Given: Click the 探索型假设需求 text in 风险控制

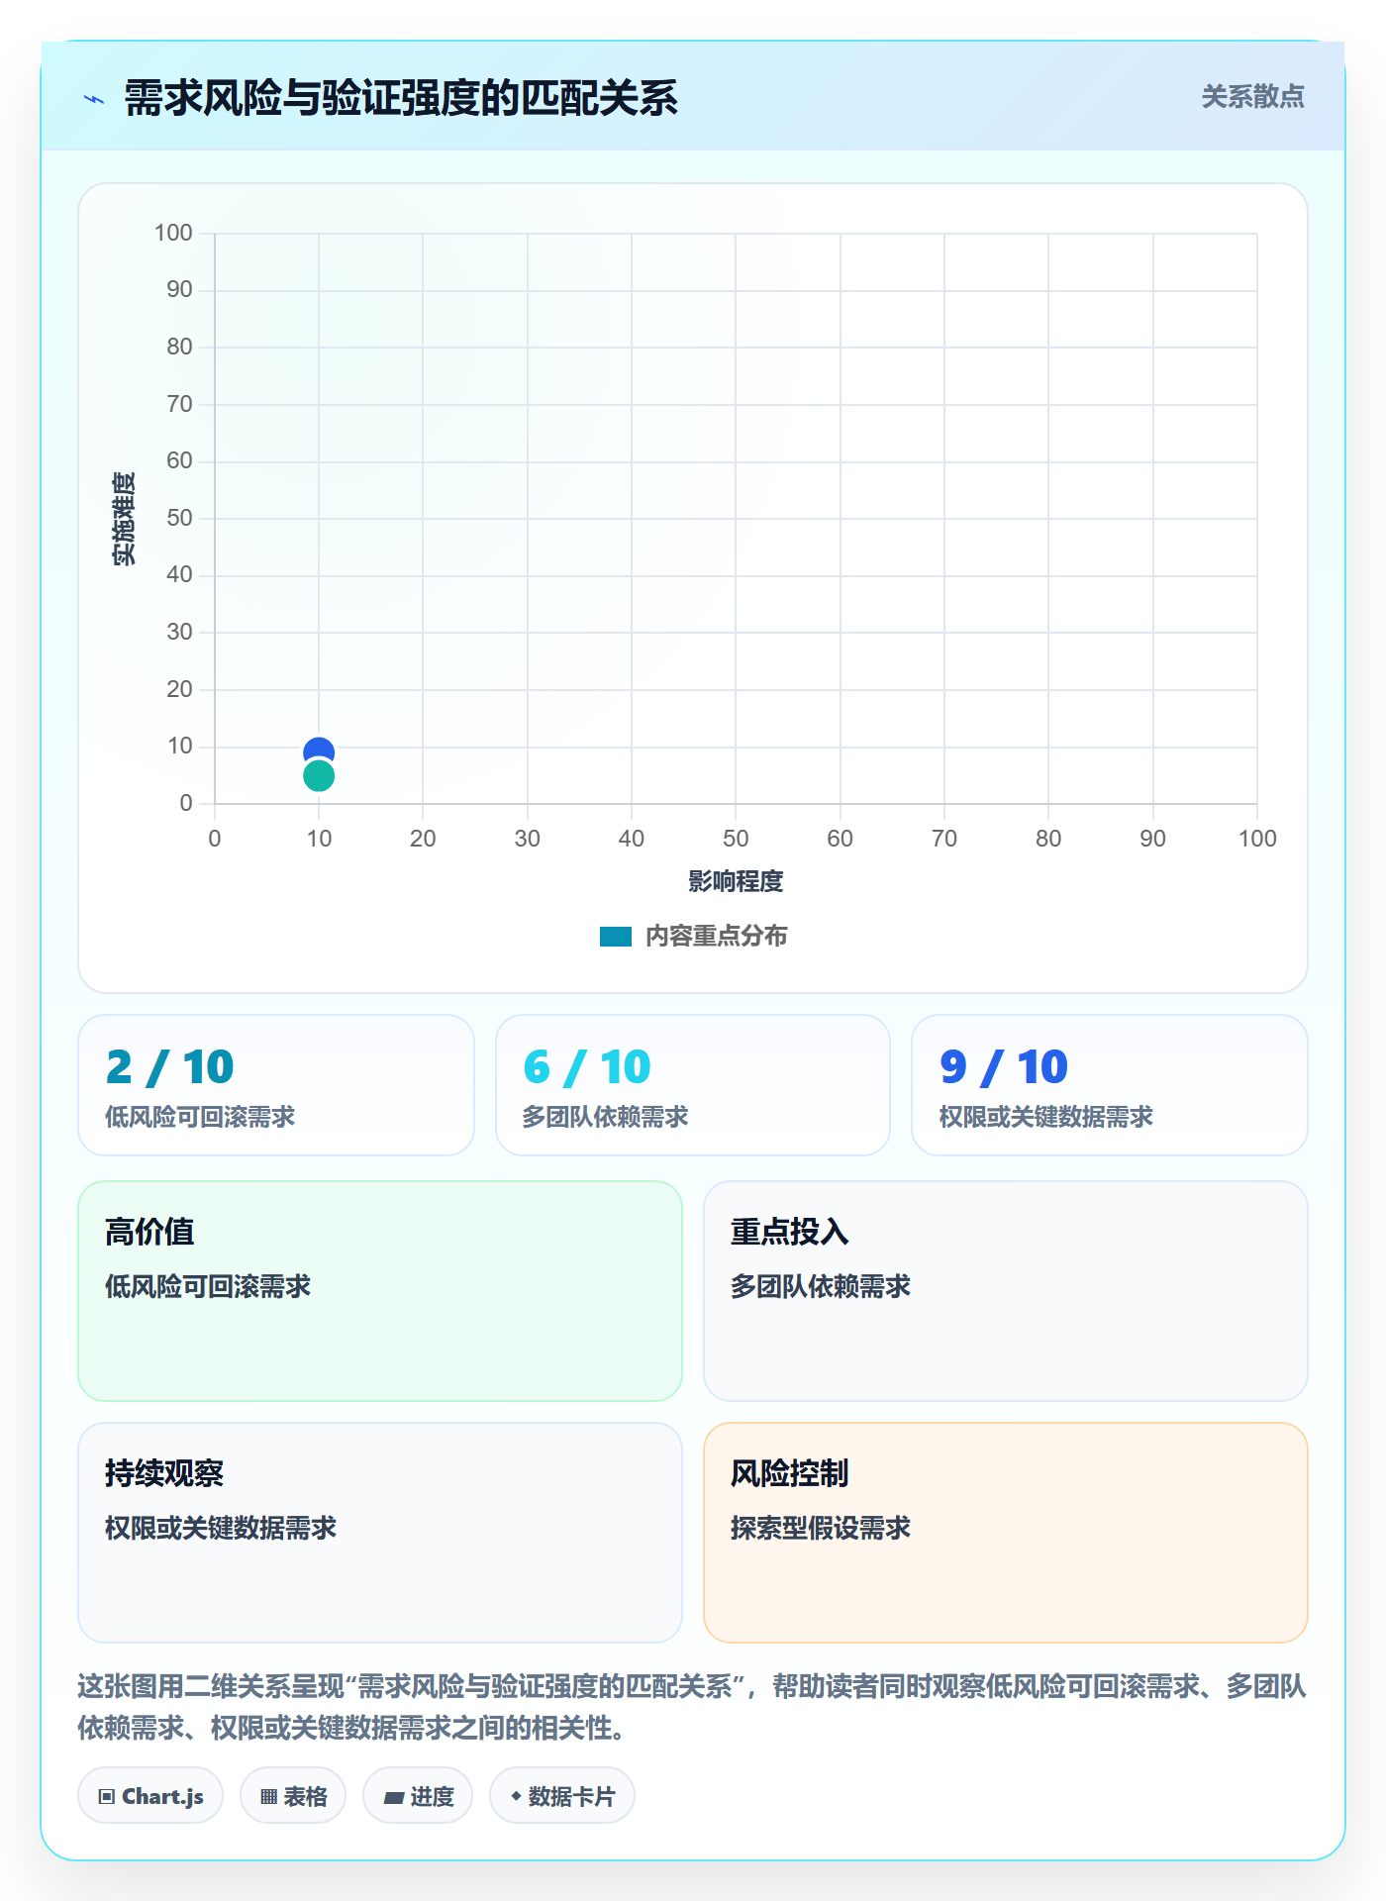Looking at the screenshot, I should (821, 1528).
